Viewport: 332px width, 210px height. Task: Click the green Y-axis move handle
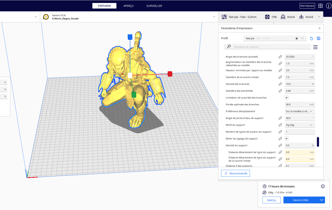coord(133,94)
